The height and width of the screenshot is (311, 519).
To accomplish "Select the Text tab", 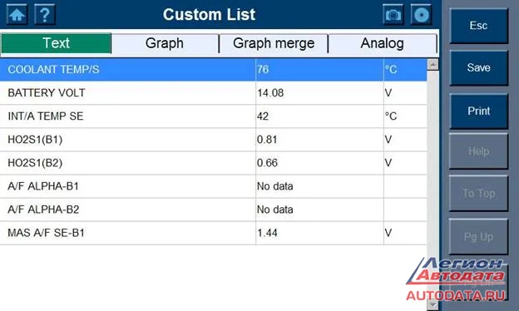I will 56,43.
